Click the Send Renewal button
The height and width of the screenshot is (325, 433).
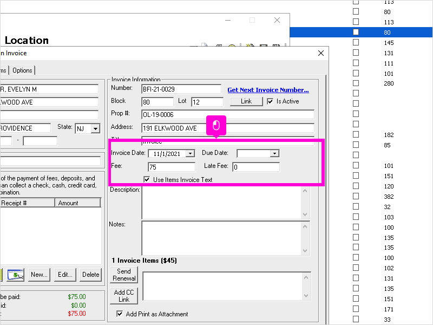click(x=124, y=275)
